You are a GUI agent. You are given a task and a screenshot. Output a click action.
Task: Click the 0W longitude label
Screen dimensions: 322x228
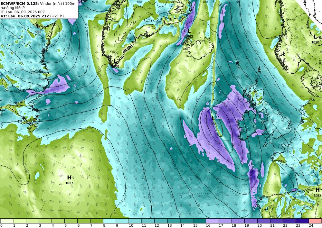click(238, 1)
